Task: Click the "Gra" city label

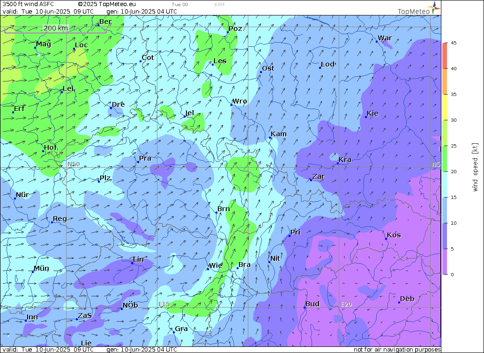Action: (181, 329)
